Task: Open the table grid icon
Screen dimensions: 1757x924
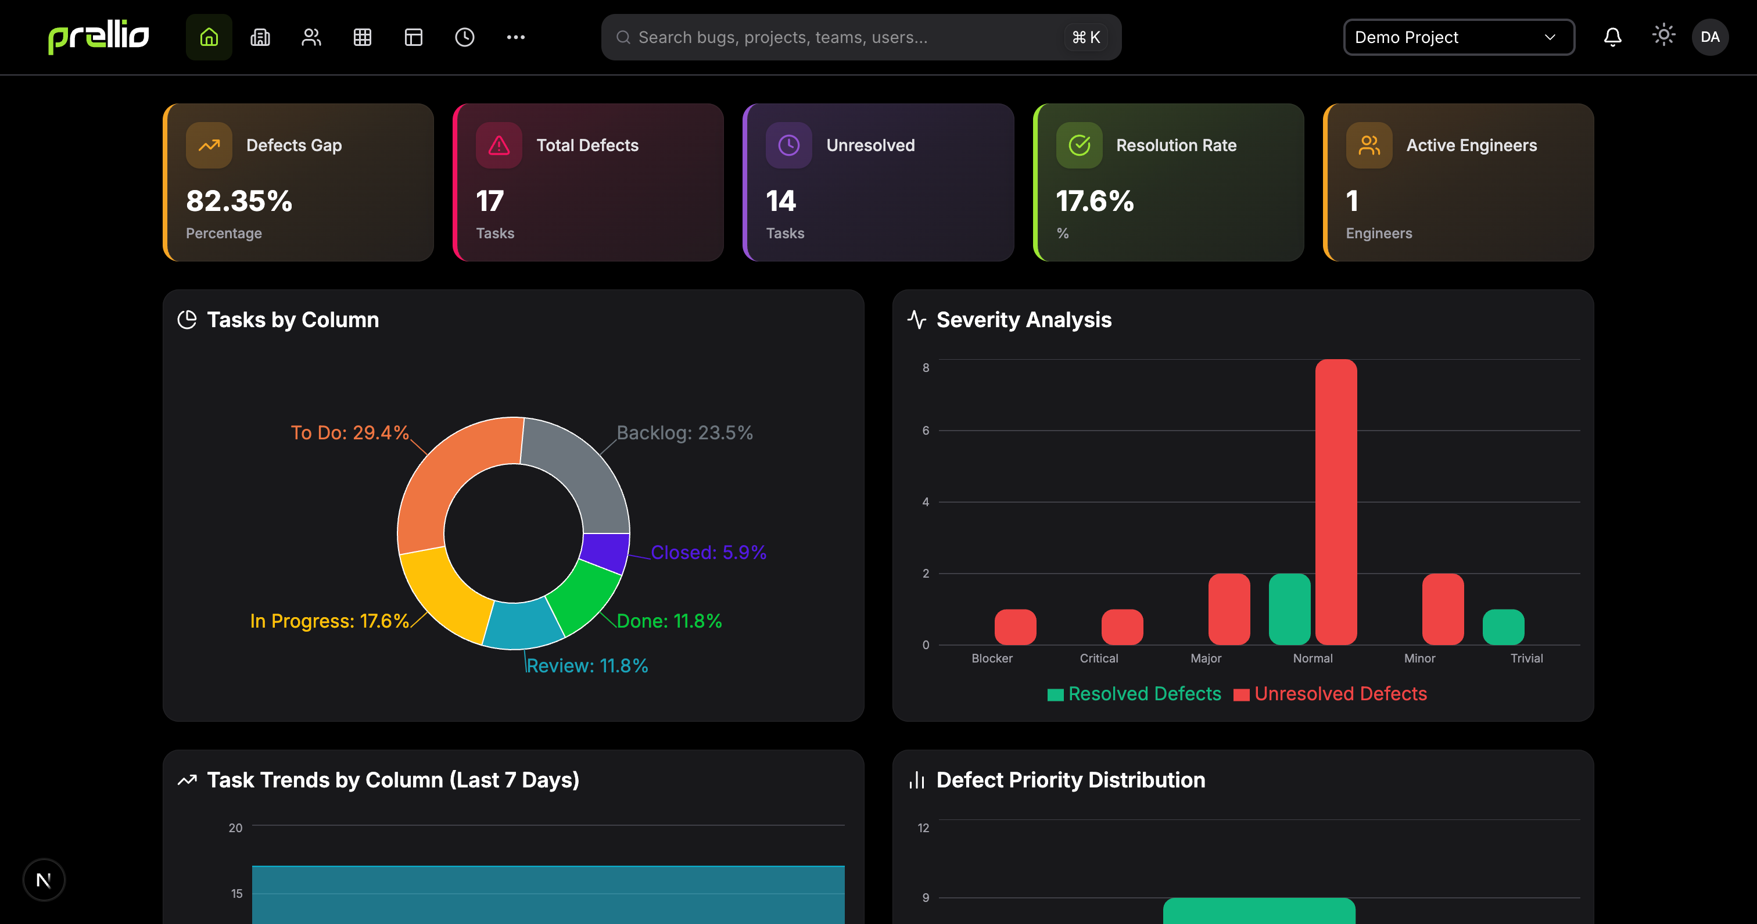Action: [362, 37]
